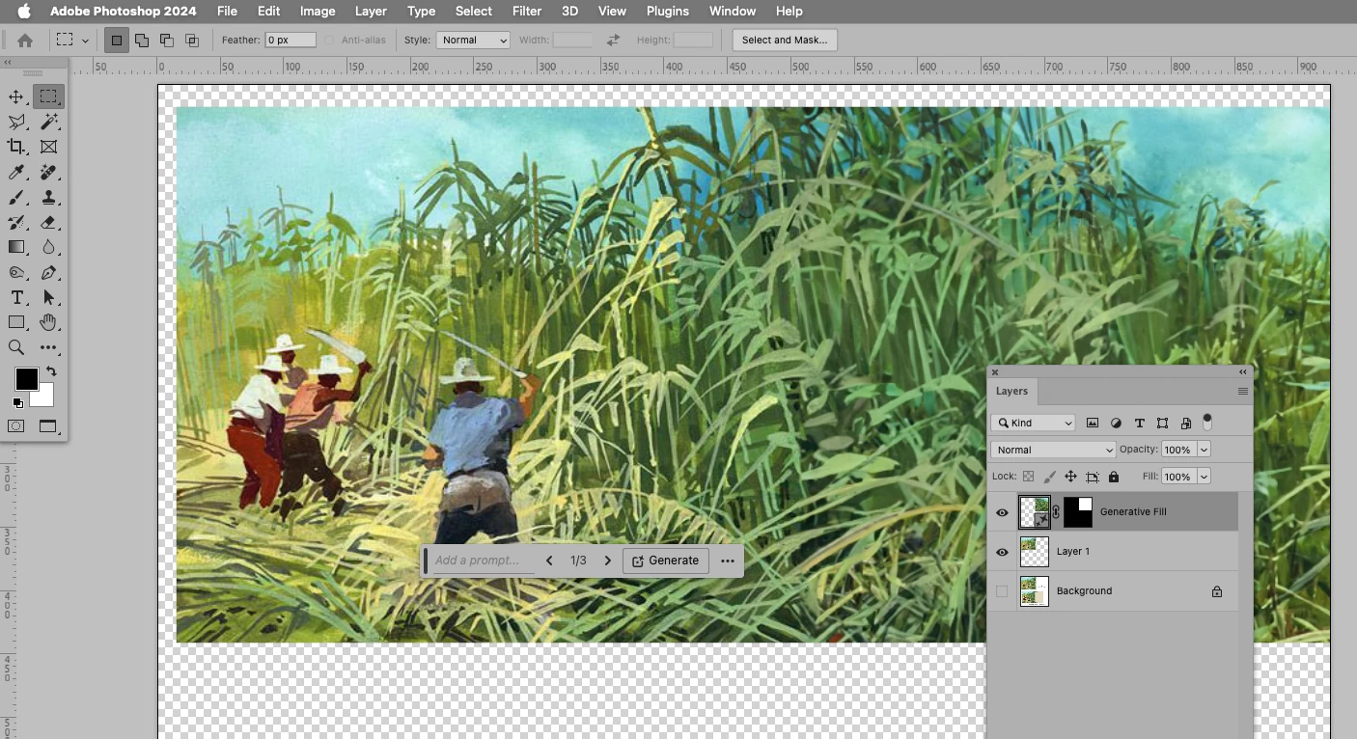1357x739 pixels.
Task: Toggle layer filtering on or off
Action: (1207, 423)
